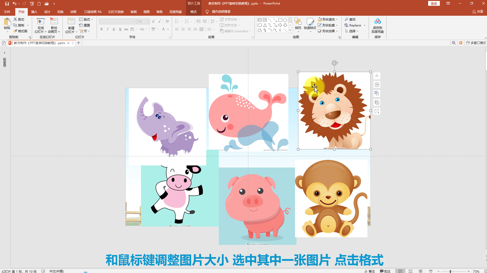Viewport: 487px width, 273px height.
Task: Click the Save to Baidu Netdisk icon
Action: coord(377,22)
